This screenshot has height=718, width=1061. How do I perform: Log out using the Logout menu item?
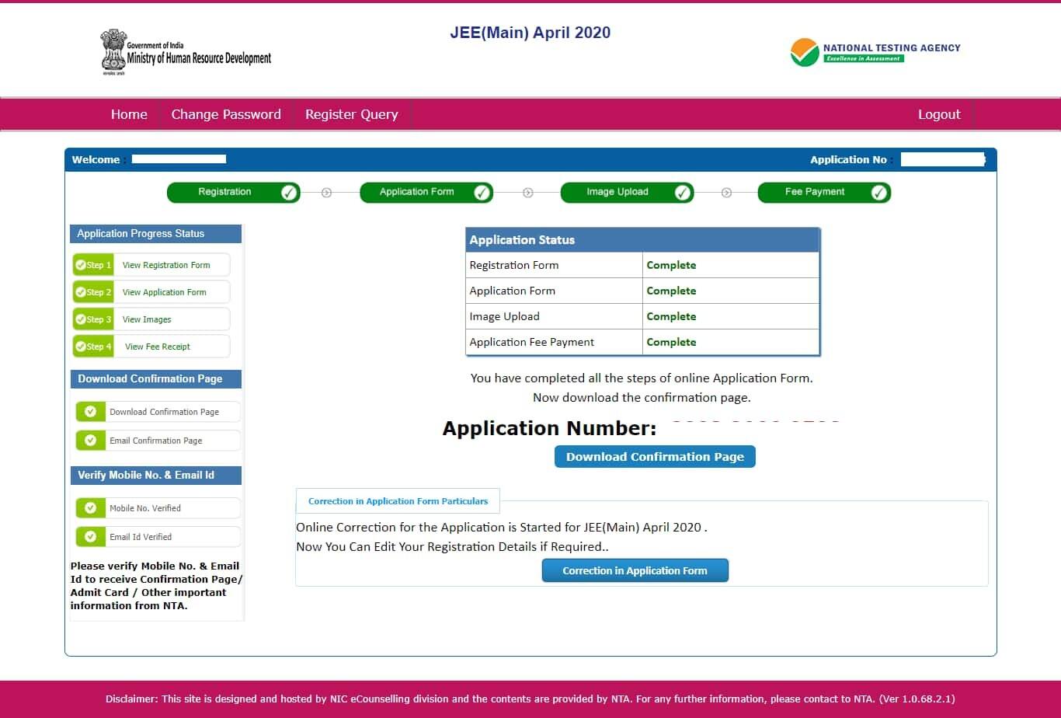[x=939, y=114]
